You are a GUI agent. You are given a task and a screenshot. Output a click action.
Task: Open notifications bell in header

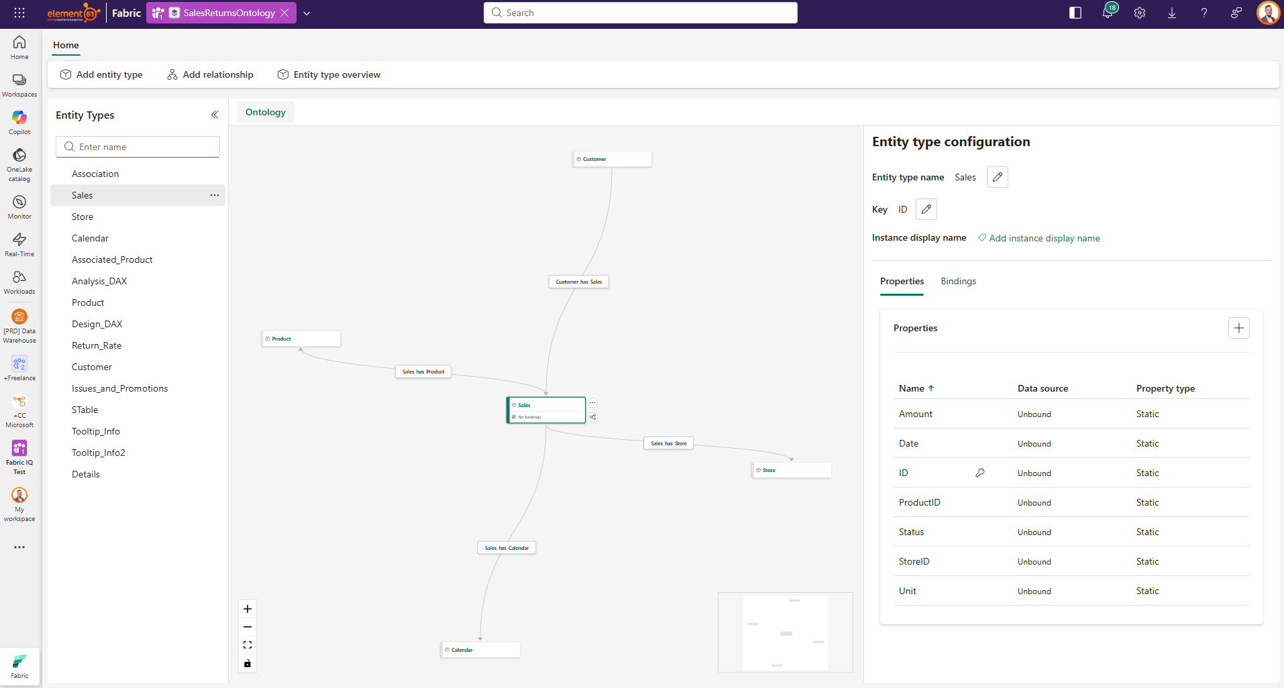tap(1108, 13)
